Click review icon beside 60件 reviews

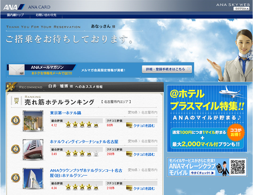tap(129, 125)
